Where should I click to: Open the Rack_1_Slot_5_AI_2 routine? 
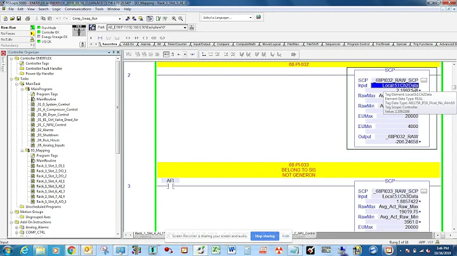[x=50, y=186]
